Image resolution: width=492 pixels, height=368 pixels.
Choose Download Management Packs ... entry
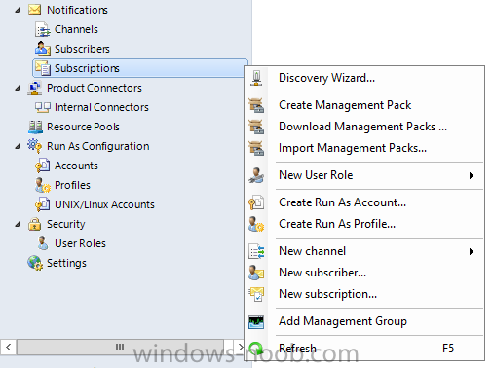(x=364, y=127)
